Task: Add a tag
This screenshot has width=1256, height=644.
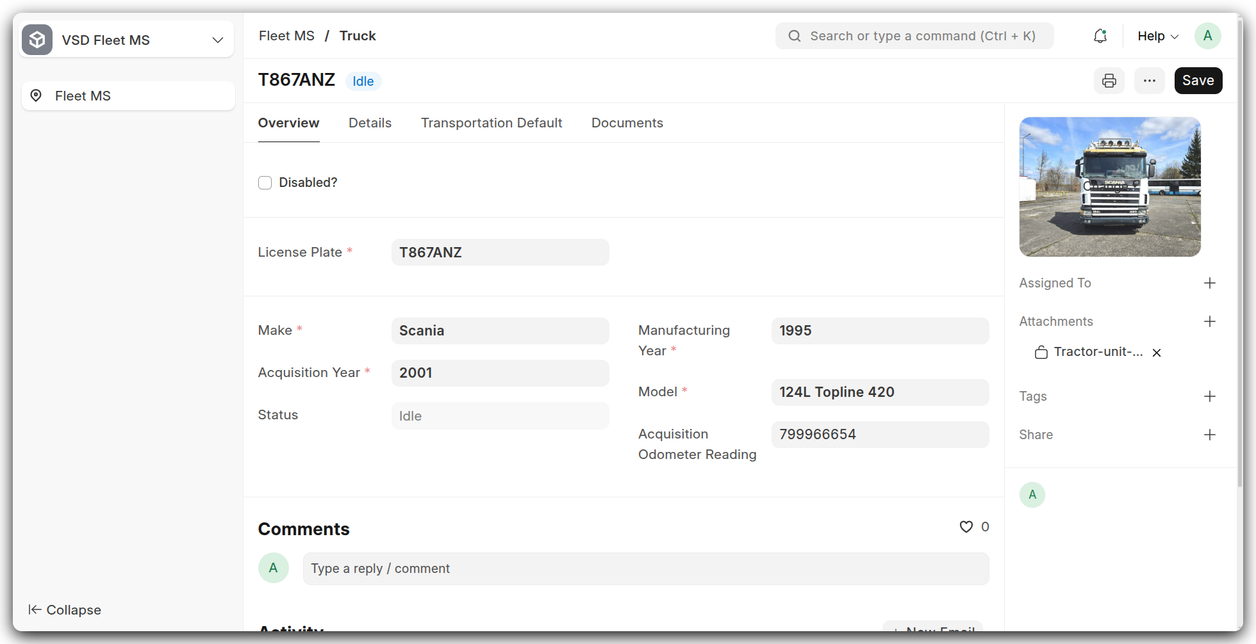Action: [1210, 396]
